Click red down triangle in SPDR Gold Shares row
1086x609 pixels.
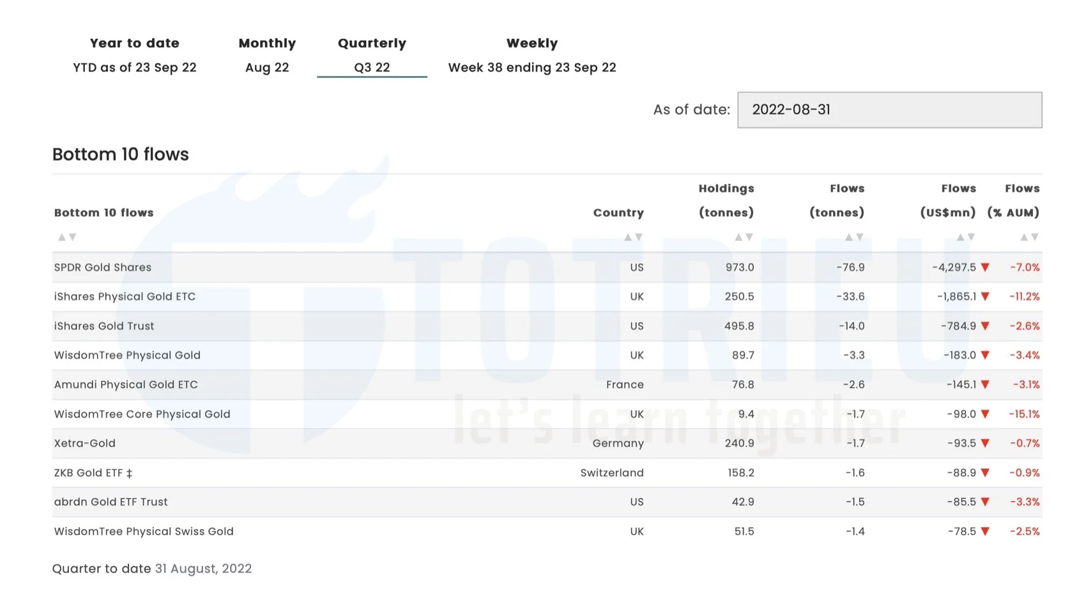coord(985,268)
